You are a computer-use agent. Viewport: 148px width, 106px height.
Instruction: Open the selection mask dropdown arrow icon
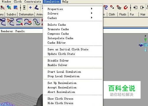[x=24, y=8]
